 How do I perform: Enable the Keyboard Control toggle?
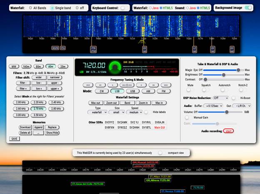pos(124,8)
